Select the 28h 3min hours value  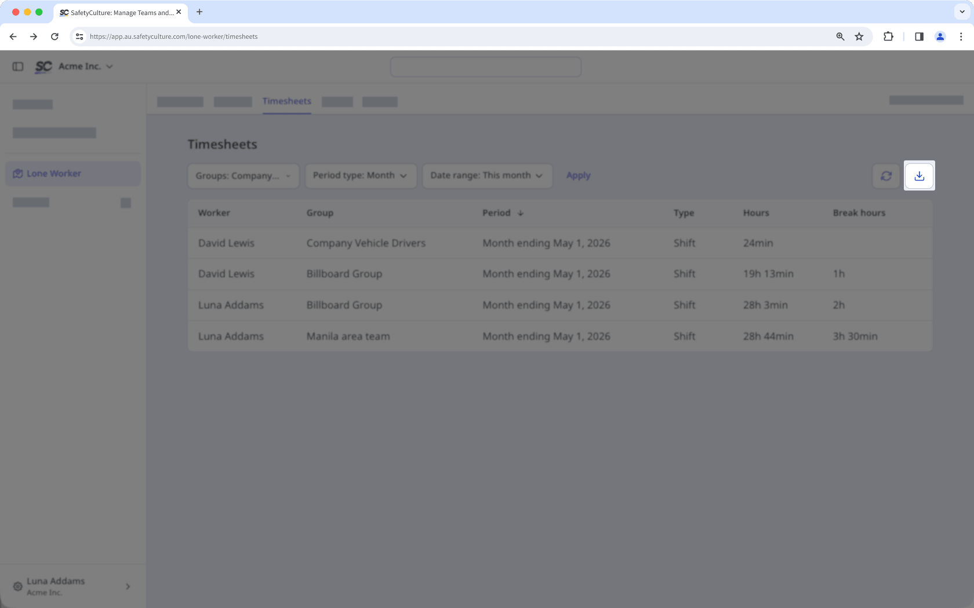(x=765, y=305)
